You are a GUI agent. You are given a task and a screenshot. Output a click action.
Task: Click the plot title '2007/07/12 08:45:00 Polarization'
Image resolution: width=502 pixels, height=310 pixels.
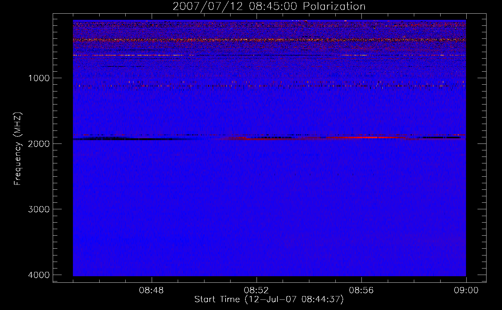(x=269, y=6)
